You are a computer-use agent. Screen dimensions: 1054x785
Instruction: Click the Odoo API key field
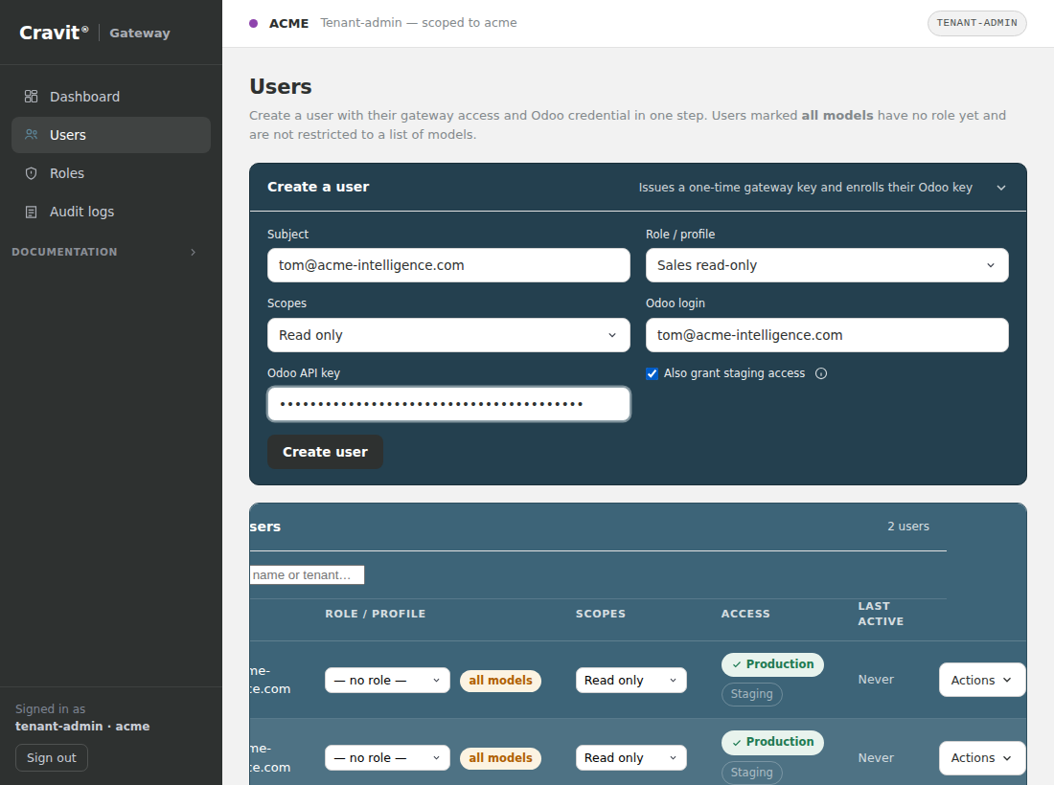[x=448, y=404]
